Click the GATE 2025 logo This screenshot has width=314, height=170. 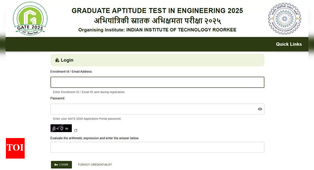[x=30, y=18]
